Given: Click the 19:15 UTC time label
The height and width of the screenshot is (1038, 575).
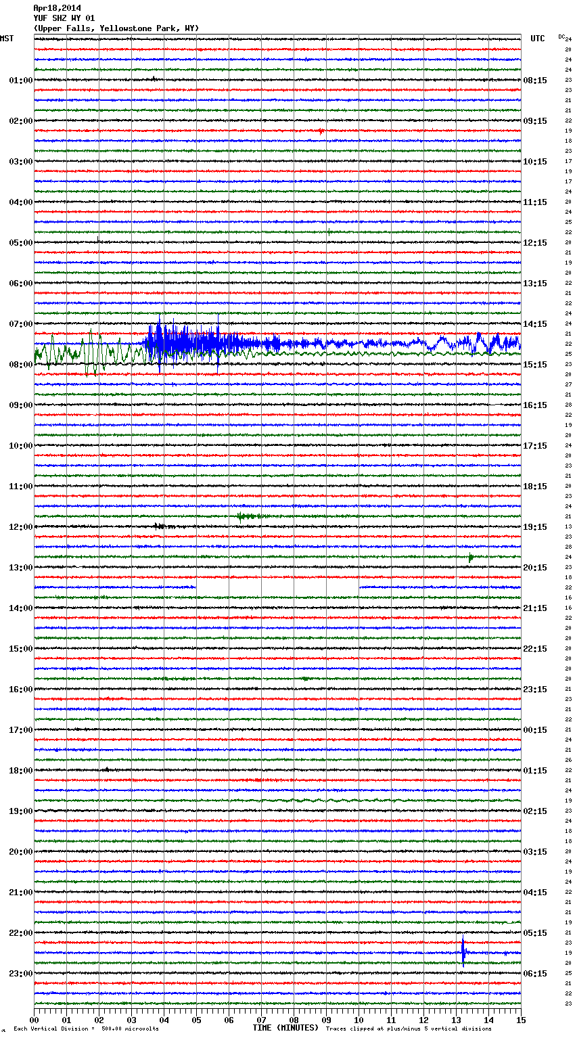Looking at the screenshot, I should coord(535,527).
